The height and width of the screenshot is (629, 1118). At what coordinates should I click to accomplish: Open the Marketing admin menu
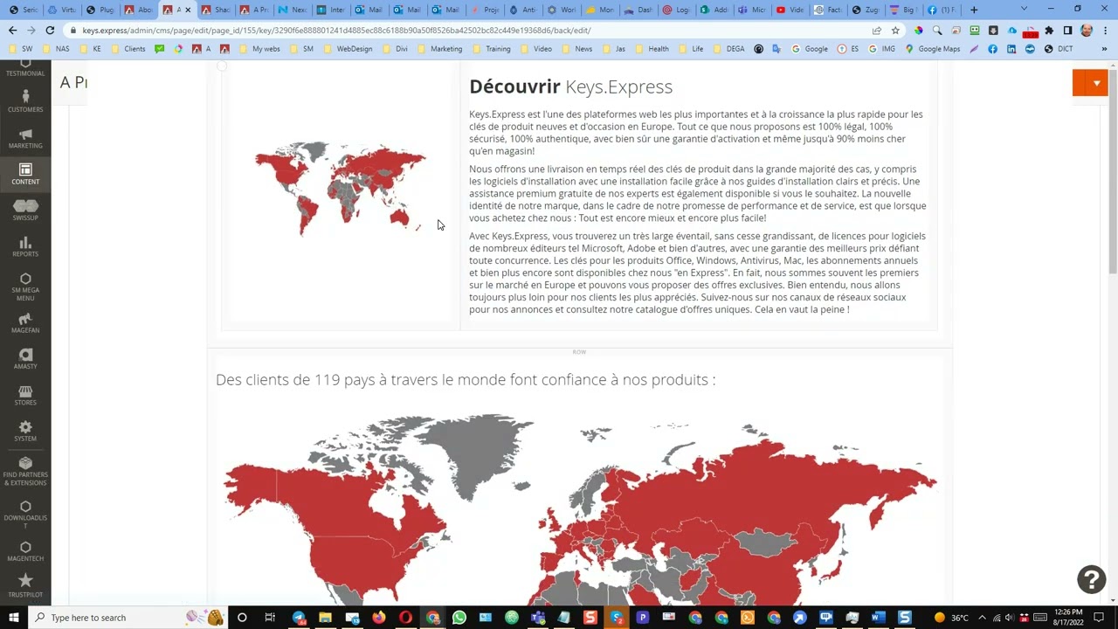tap(25, 137)
